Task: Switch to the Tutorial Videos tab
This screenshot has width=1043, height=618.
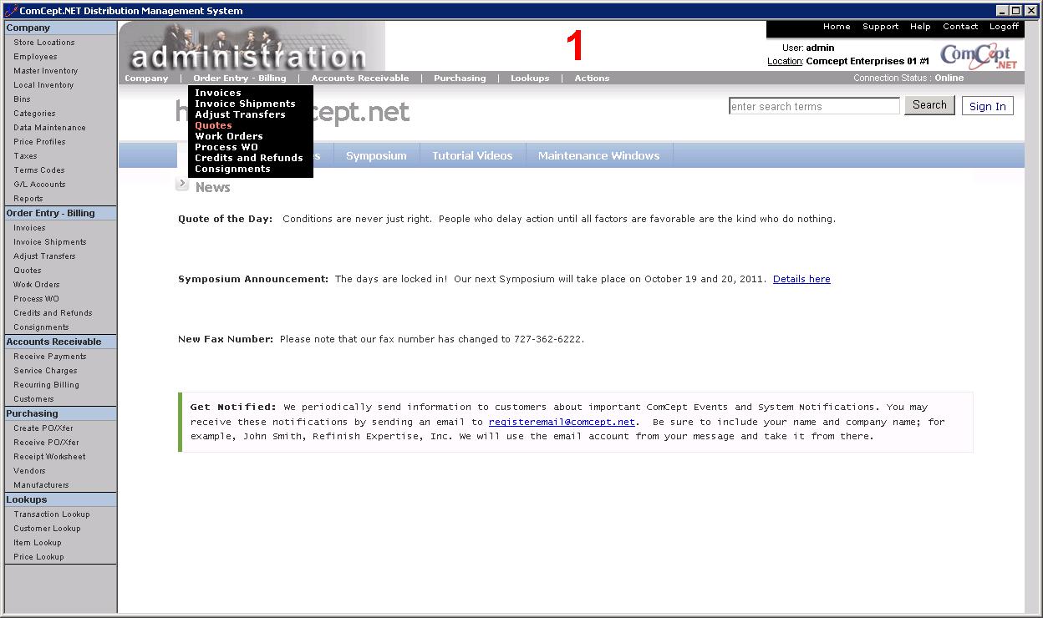Action: (x=471, y=156)
